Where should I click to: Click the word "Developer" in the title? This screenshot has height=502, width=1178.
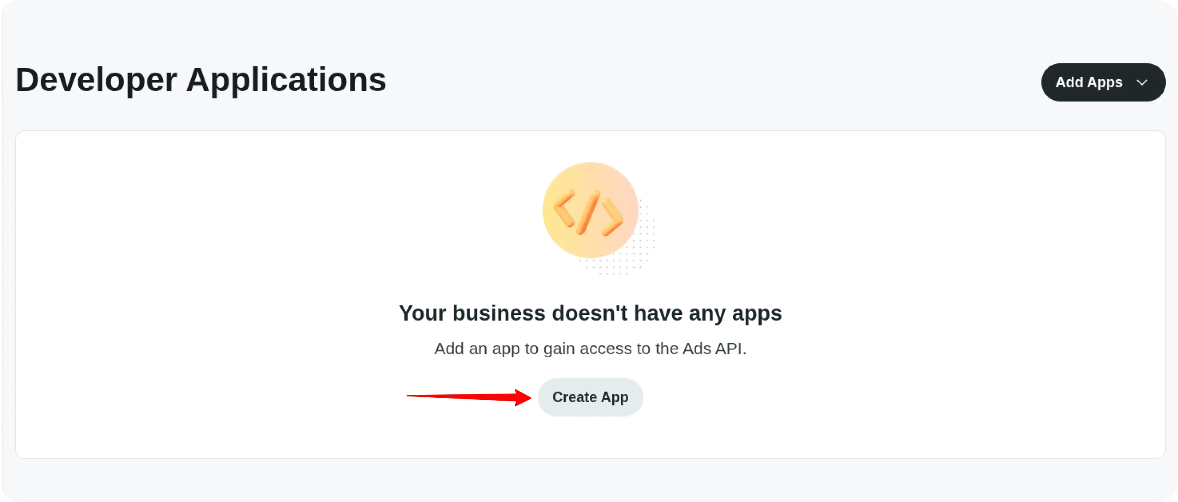tap(96, 80)
